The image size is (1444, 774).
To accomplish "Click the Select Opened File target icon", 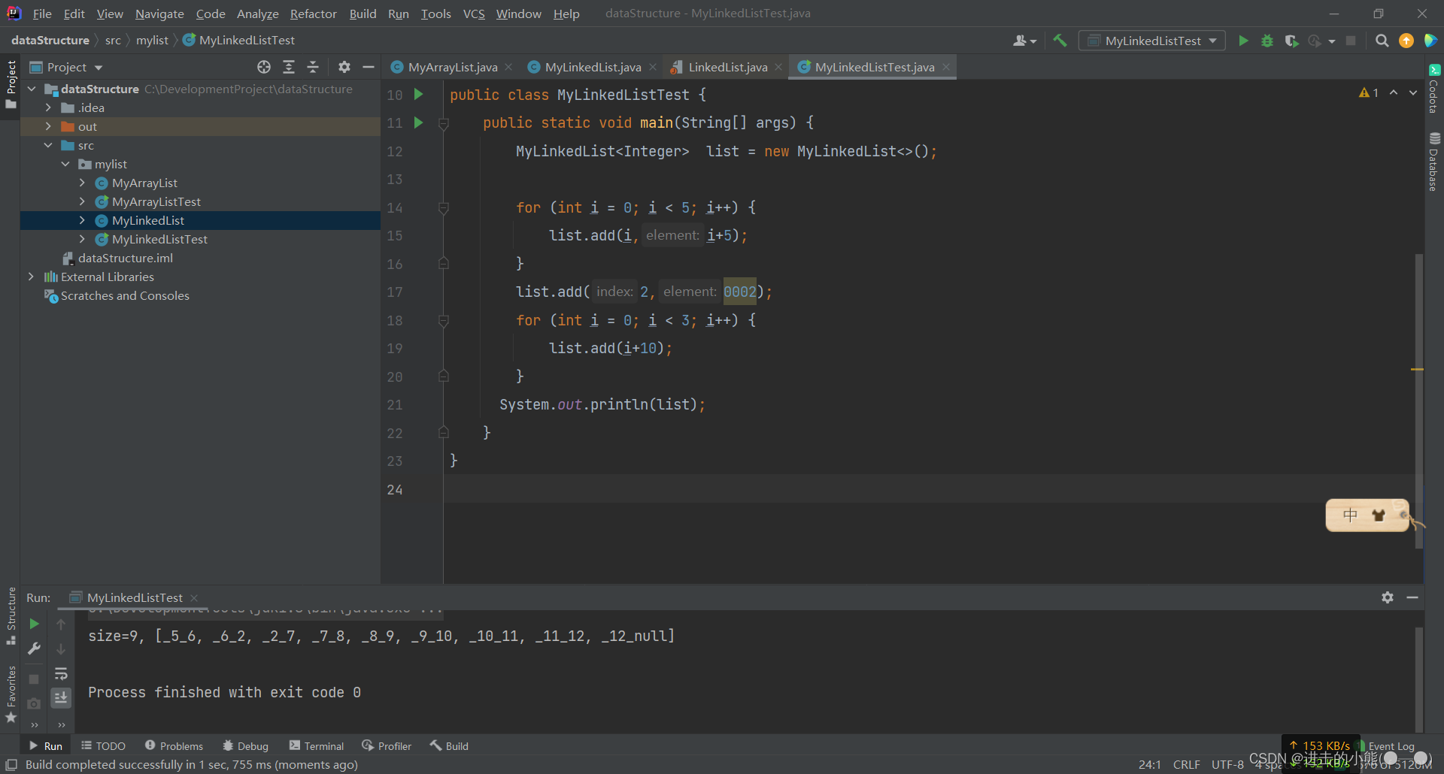I will 264,67.
